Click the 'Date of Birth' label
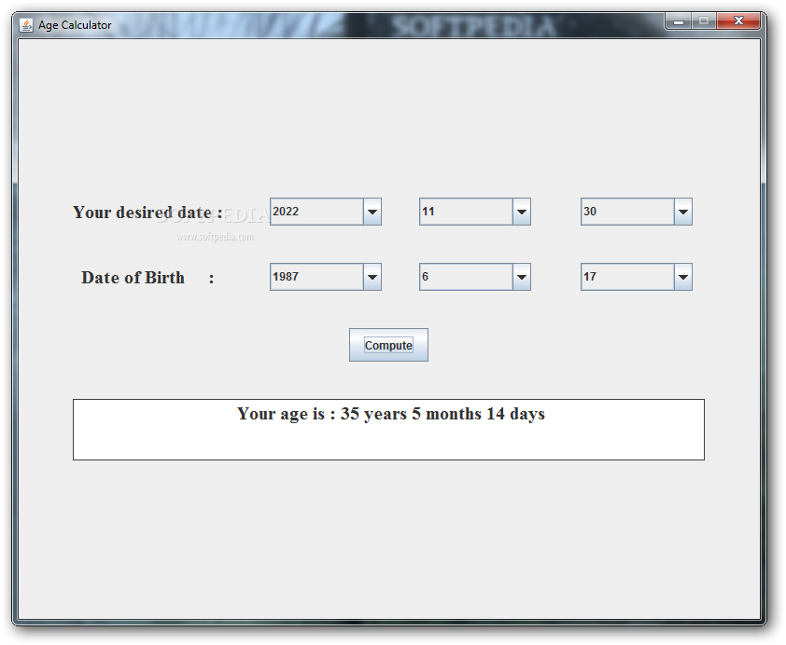 [x=133, y=278]
